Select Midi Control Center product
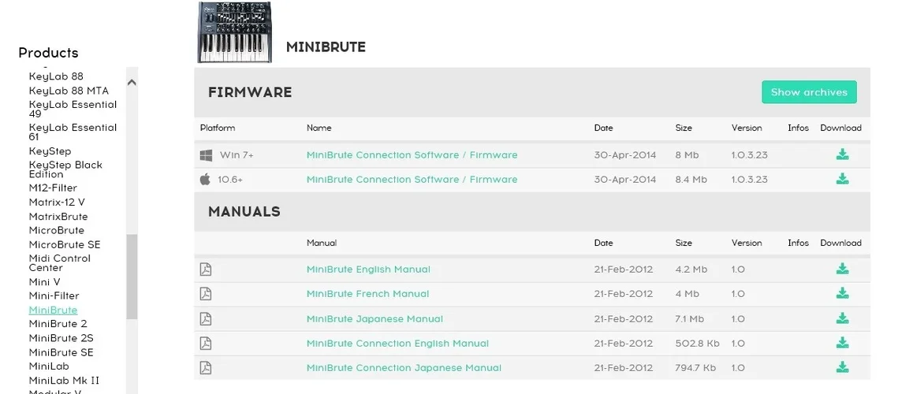This screenshot has height=394, width=913. click(x=59, y=263)
